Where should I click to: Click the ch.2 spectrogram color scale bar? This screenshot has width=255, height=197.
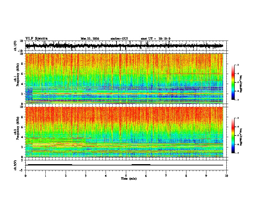coord(233,136)
